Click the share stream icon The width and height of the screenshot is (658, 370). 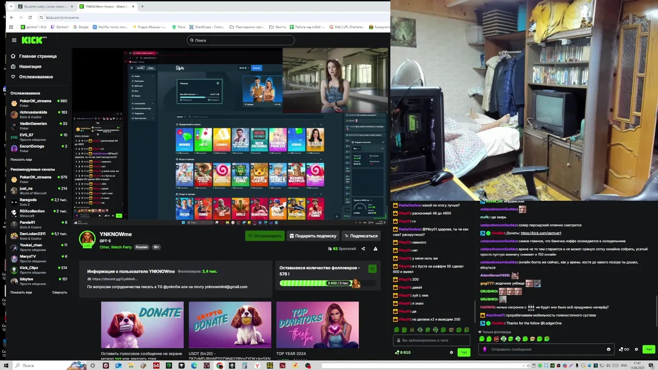[x=363, y=249]
